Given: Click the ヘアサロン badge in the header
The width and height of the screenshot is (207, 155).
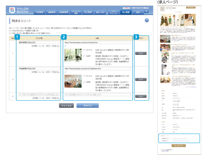Looking at the screenshot, I should pyautogui.click(x=126, y=8).
